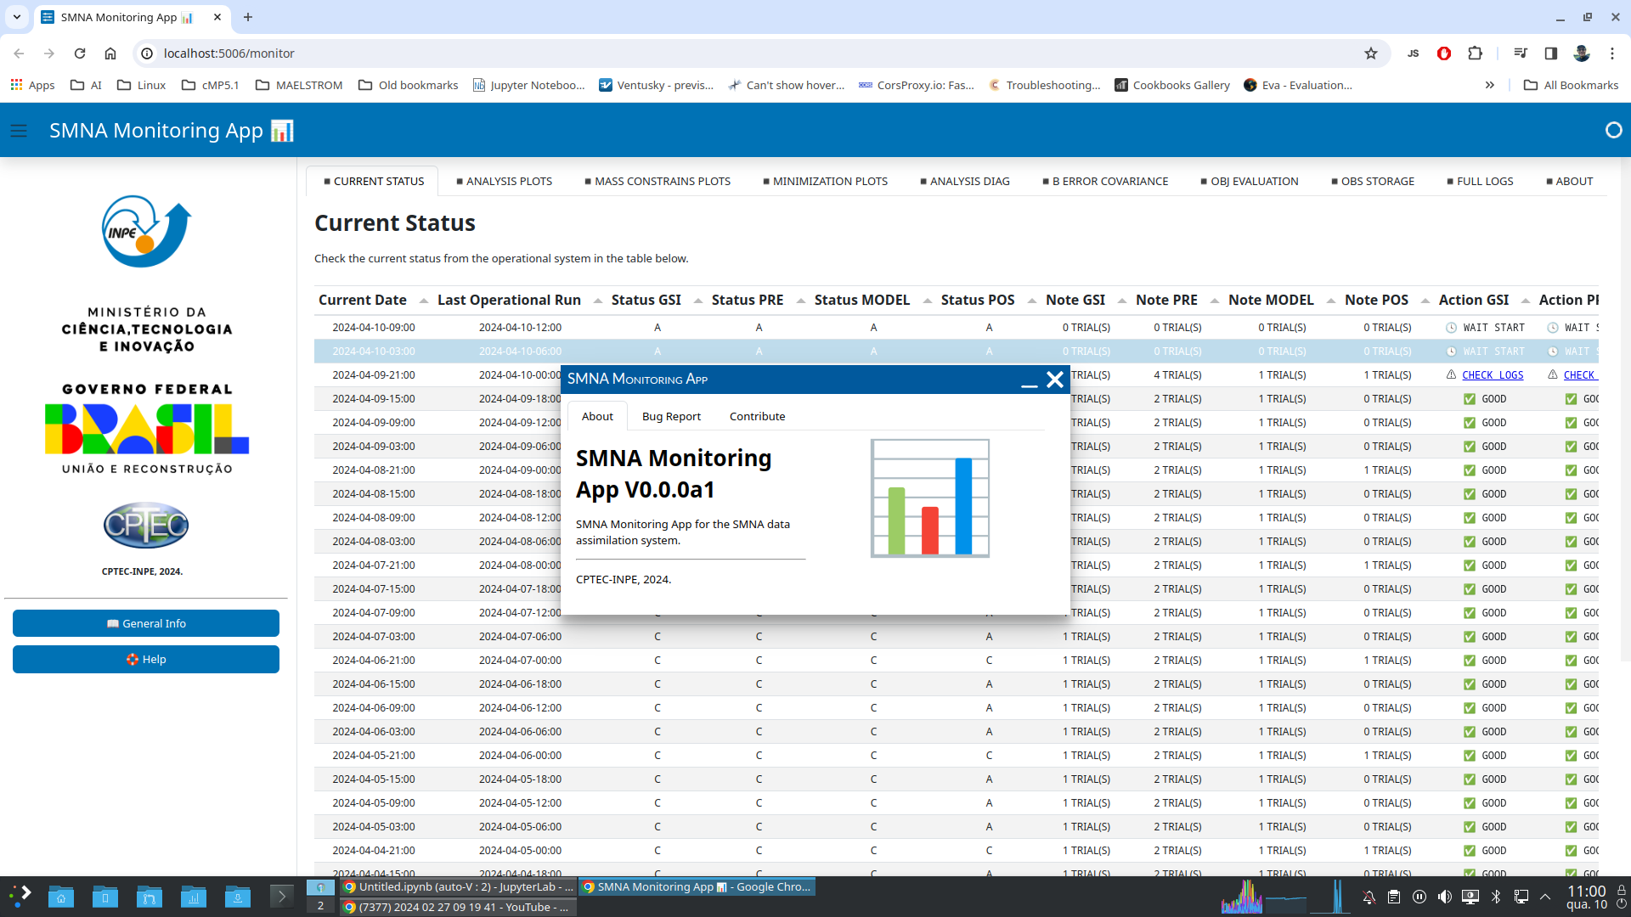
Task: Open the volume control in system tray
Action: [x=1444, y=897]
